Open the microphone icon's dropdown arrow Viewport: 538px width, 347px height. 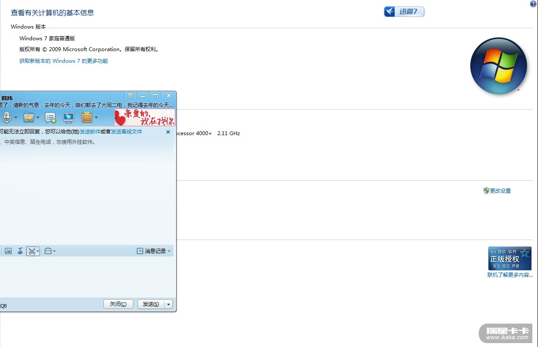(x=16, y=117)
